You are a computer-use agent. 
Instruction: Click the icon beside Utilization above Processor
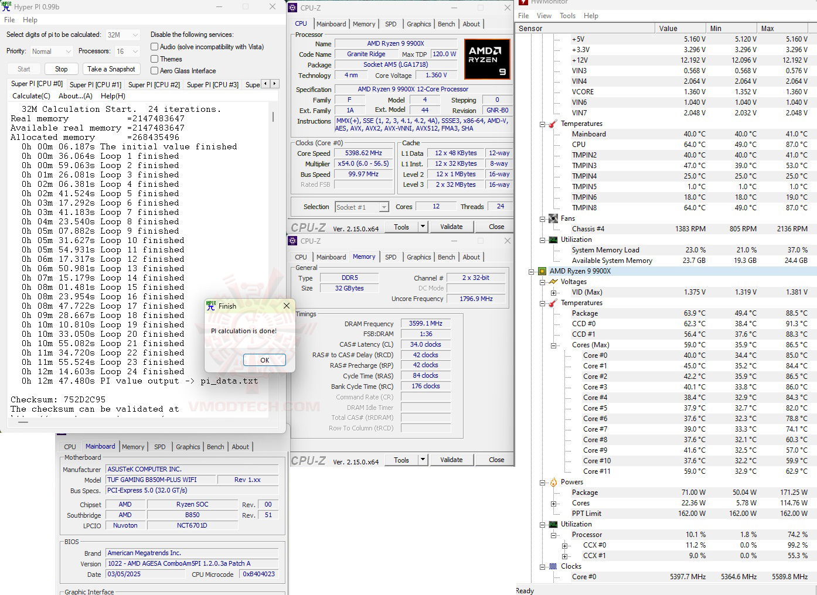point(553,524)
